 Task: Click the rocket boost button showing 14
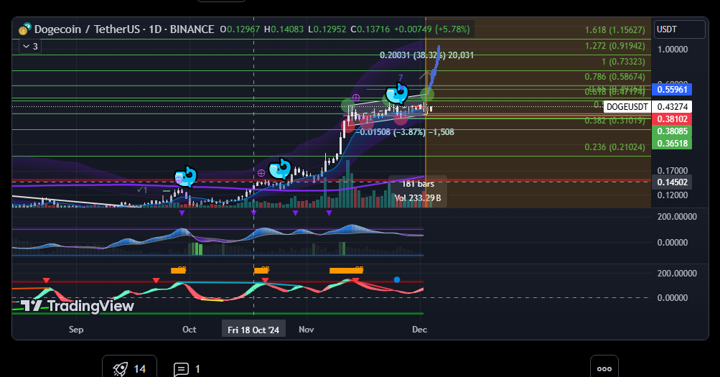(x=129, y=368)
